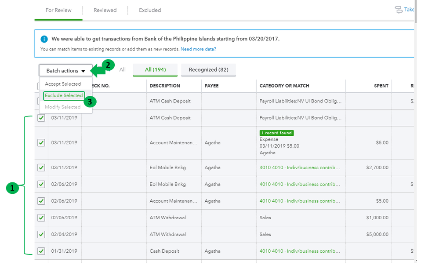Click the blue info icon in the banner
Viewport: 439px width, 265px height.
tap(44, 39)
